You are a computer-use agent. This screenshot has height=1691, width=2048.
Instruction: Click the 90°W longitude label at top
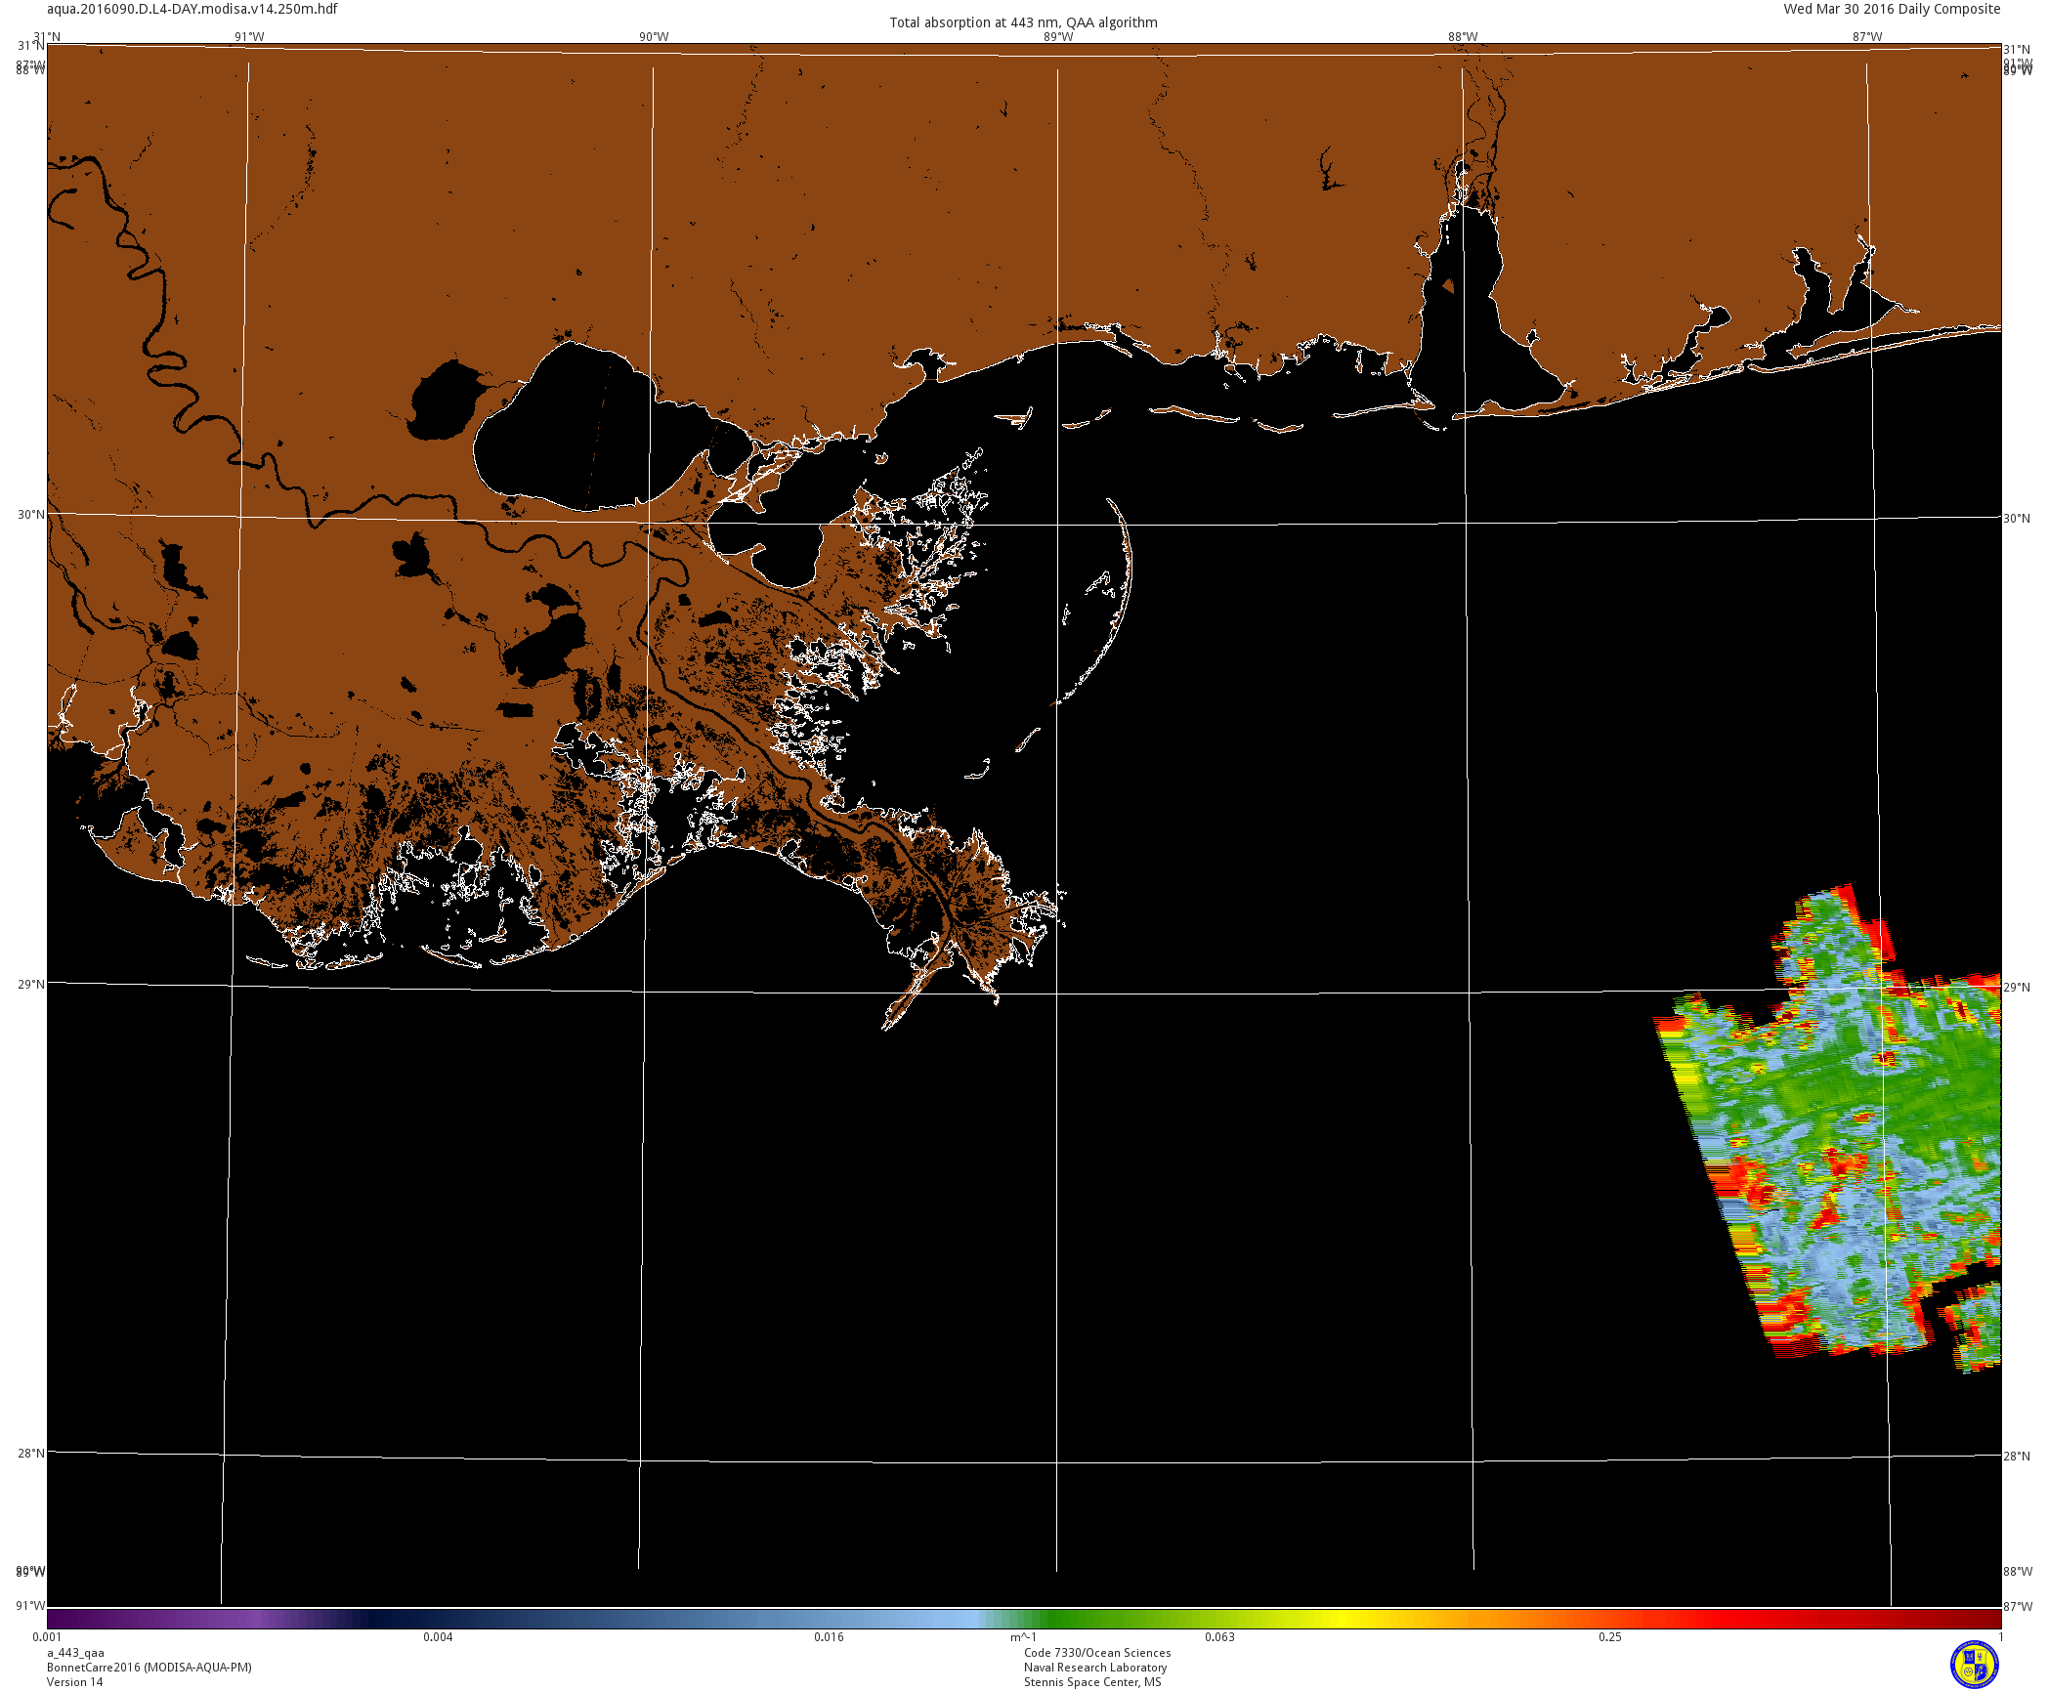click(654, 37)
